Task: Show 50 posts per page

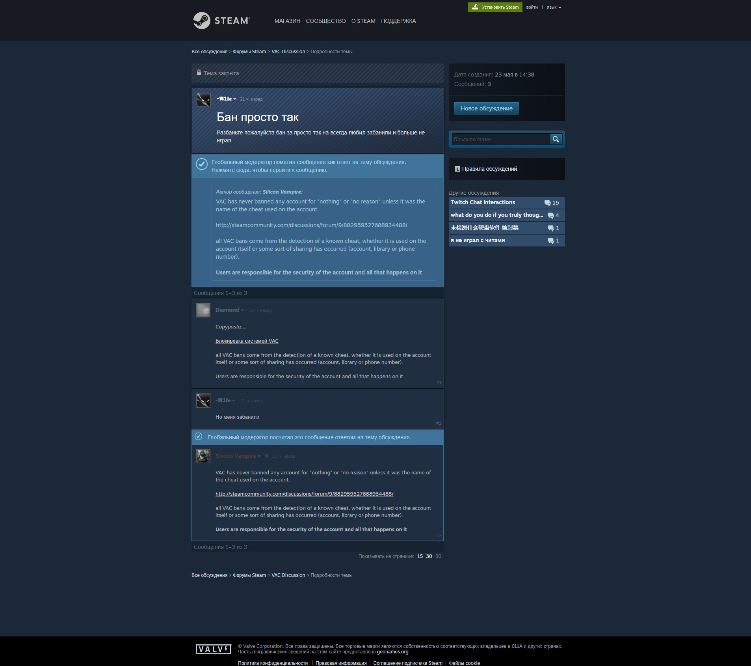Action: pyautogui.click(x=438, y=556)
